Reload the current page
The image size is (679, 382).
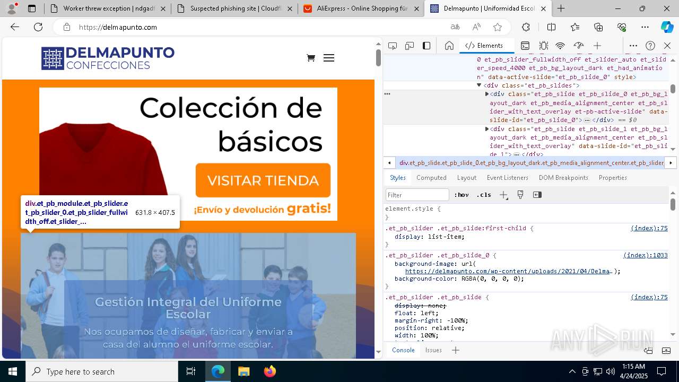[x=38, y=27]
